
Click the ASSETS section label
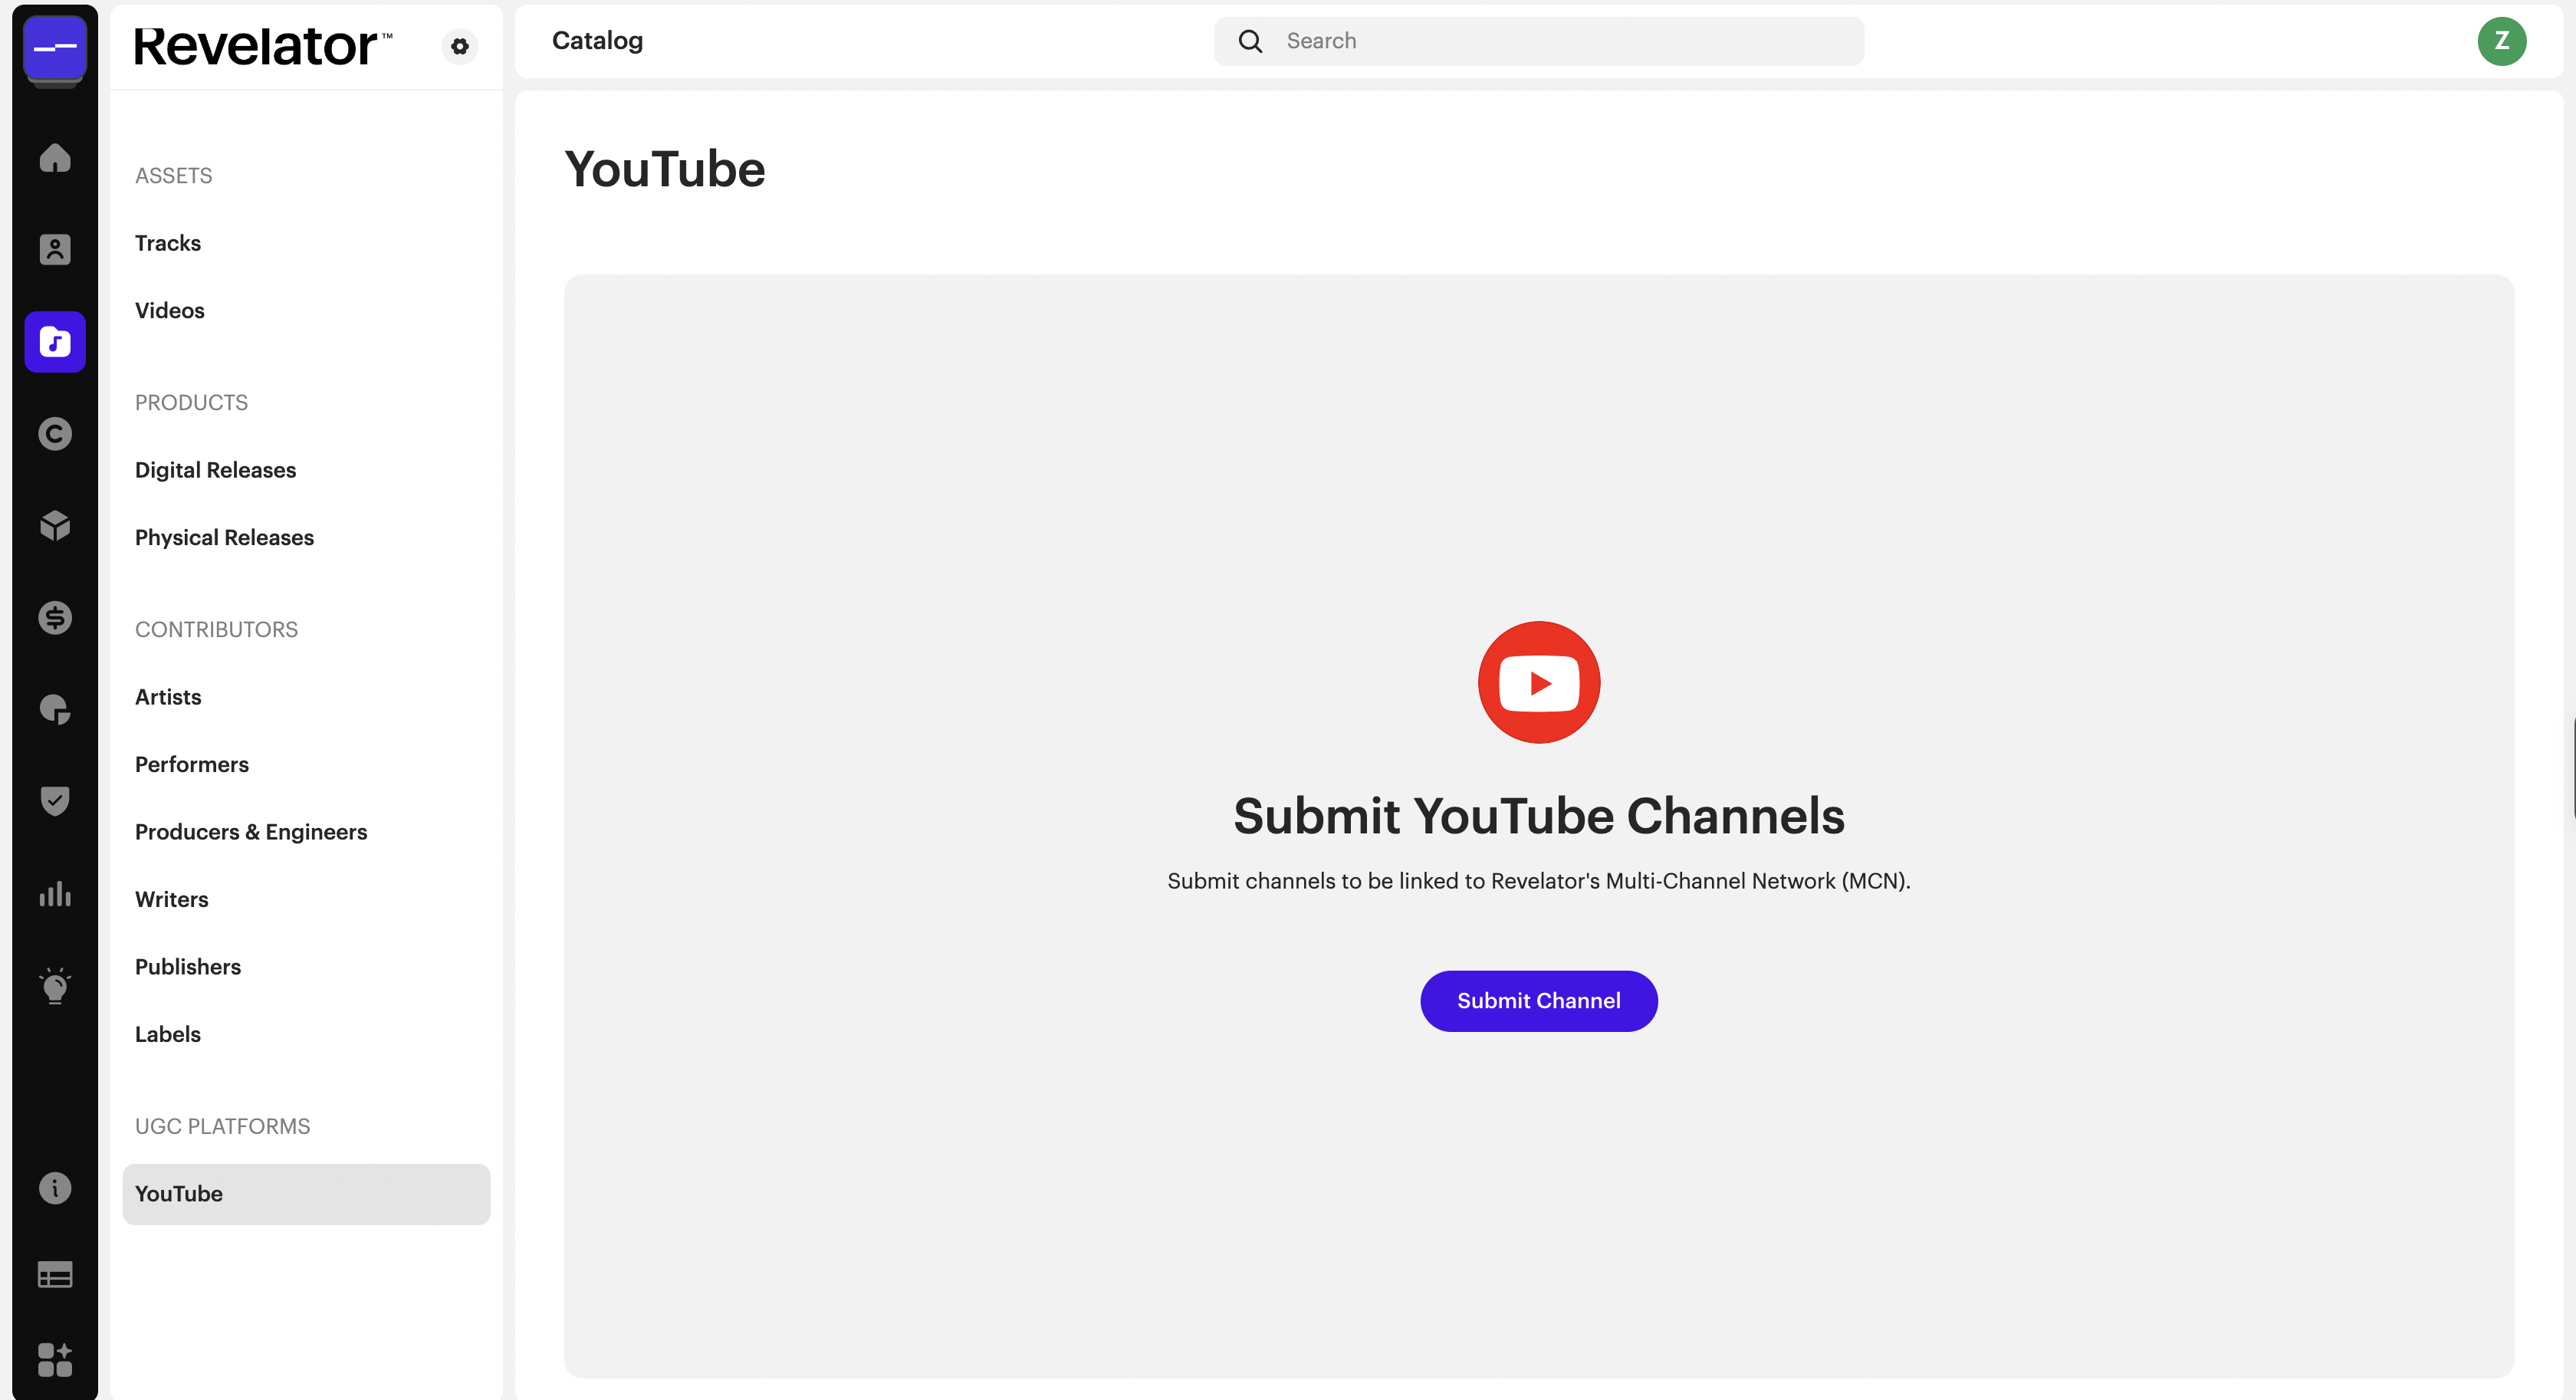(174, 176)
